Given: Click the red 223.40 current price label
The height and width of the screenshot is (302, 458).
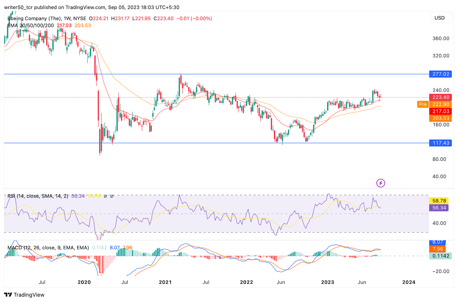Looking at the screenshot, I should coord(440,97).
